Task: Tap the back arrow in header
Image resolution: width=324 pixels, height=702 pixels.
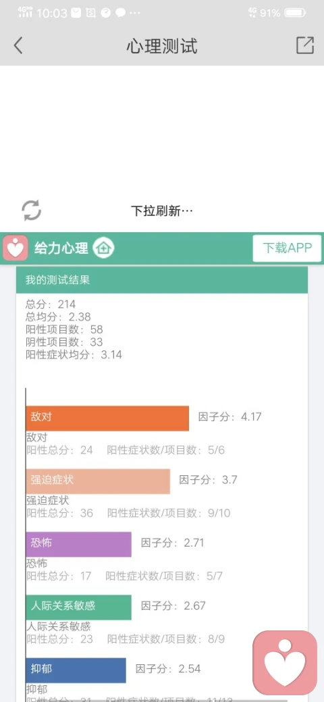Action: point(18,46)
